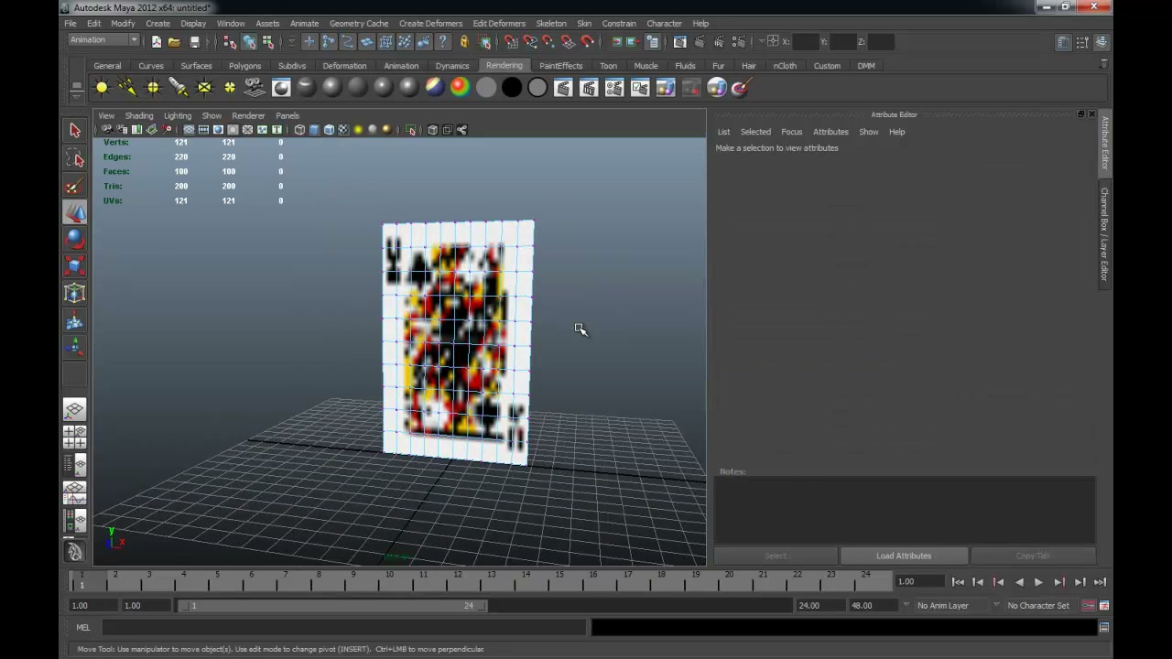This screenshot has width=1172, height=659.
Task: Switch to the Polygons shelf tab
Action: click(x=244, y=66)
